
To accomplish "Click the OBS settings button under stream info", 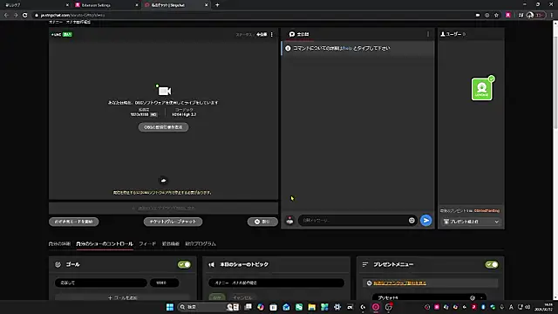I will 163,127.
